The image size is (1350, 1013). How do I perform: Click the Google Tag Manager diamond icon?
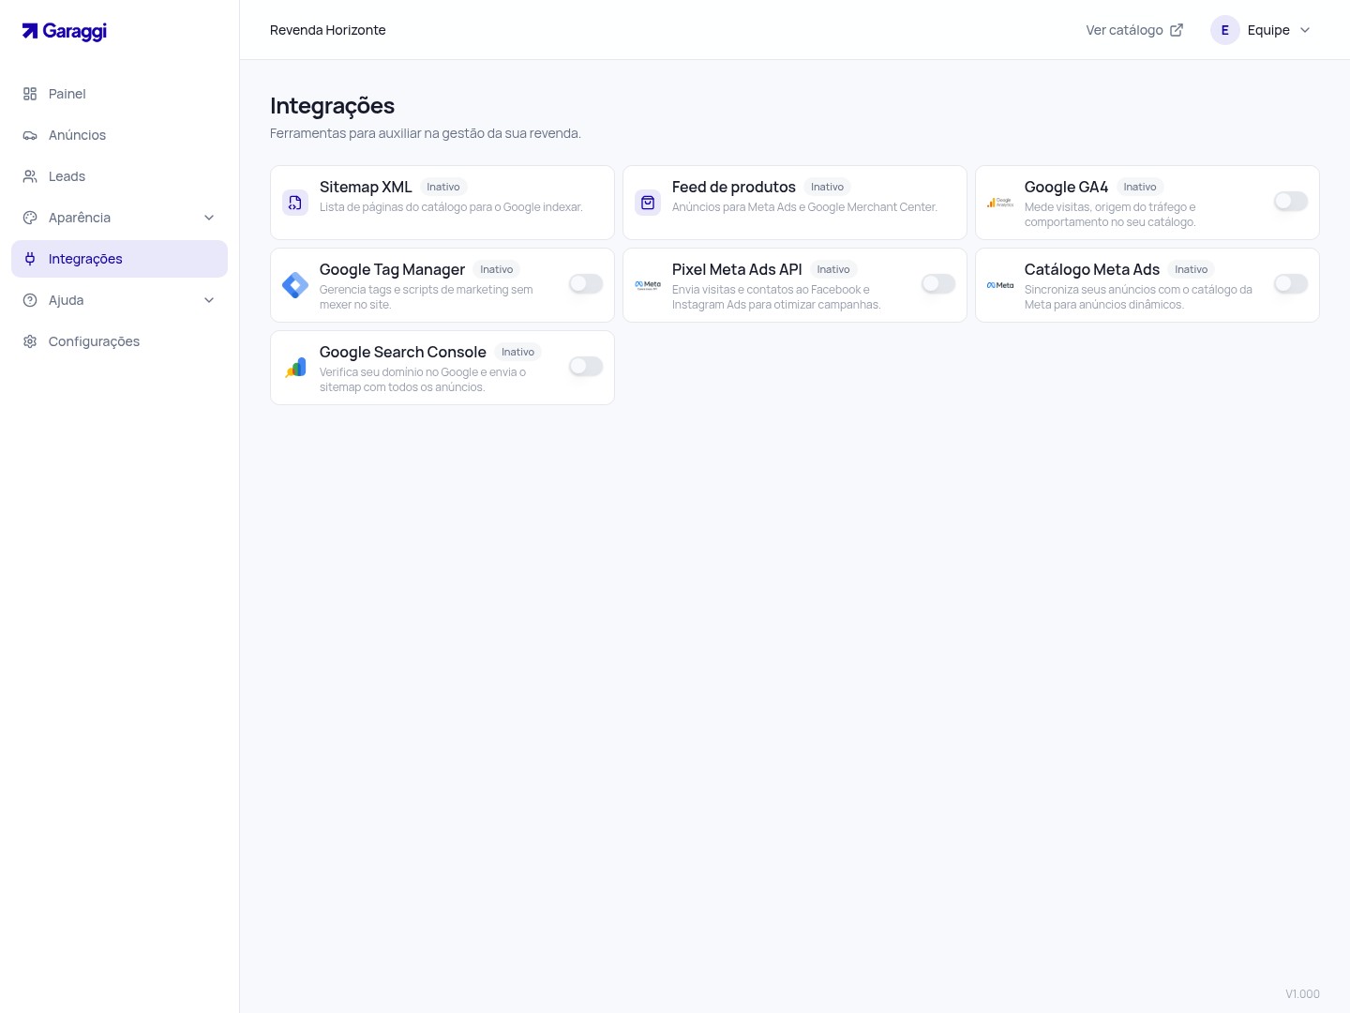(295, 285)
